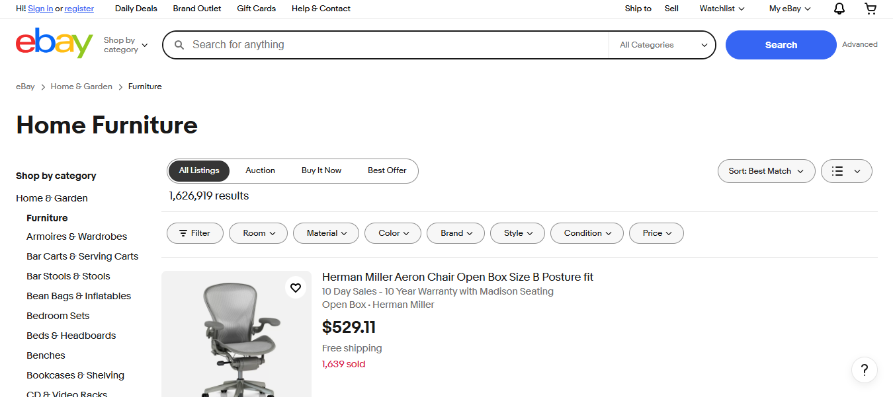
Task: Switch to the Auction tab
Action: (x=260, y=170)
